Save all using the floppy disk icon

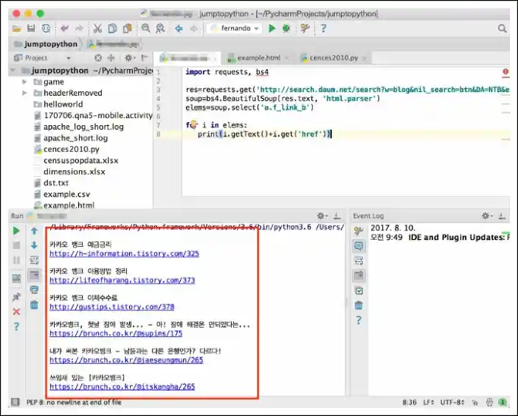tap(31, 28)
